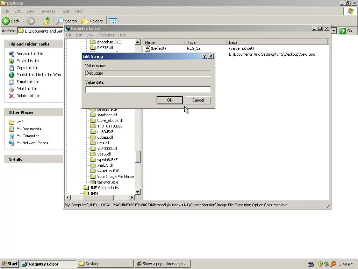
Task: Switch to Desktop taskbar button
Action: 105,264
